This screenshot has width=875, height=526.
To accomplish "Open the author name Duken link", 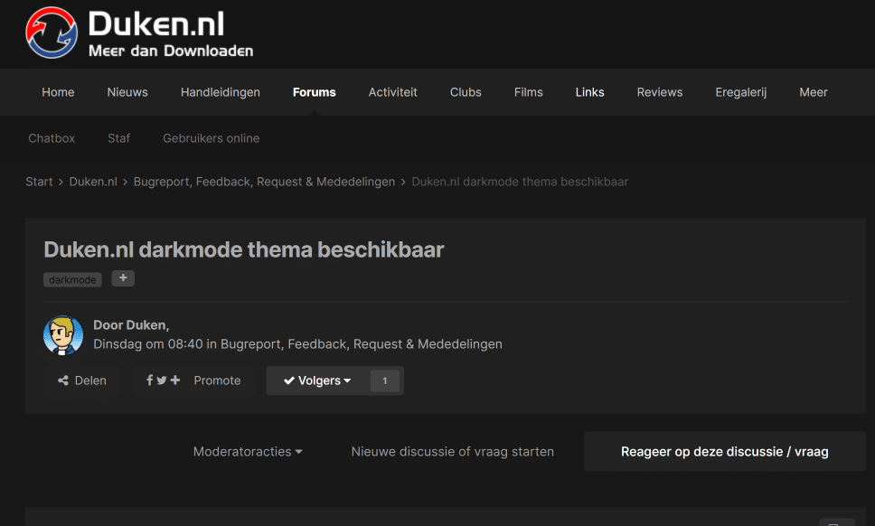I will [x=146, y=325].
